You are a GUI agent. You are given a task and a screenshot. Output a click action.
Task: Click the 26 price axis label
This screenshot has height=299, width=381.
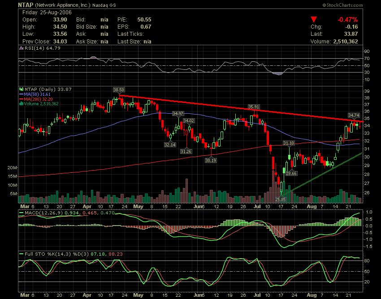(x=367, y=193)
